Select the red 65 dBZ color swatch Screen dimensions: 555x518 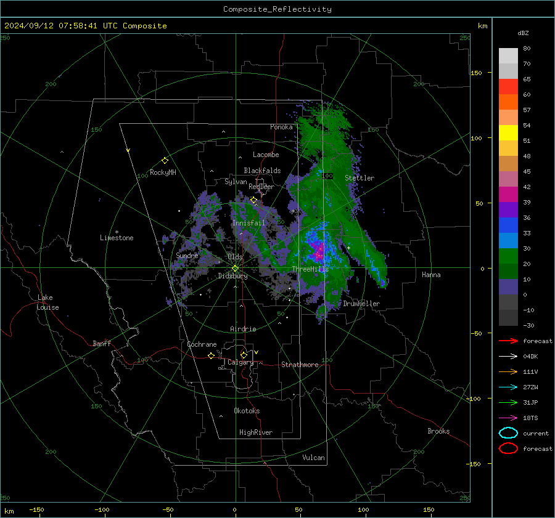click(x=508, y=86)
